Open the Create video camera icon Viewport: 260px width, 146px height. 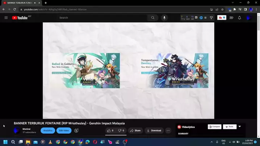click(x=231, y=18)
